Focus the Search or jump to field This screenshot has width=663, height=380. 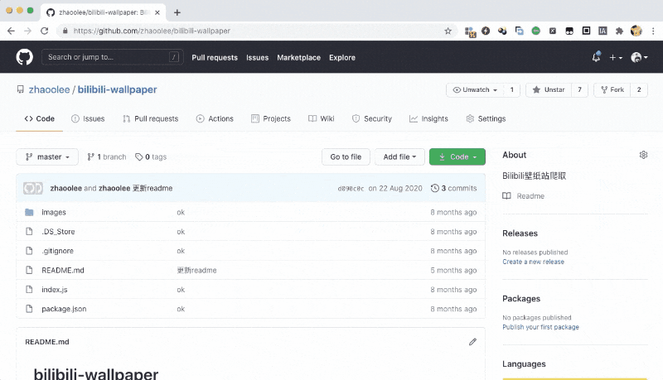click(113, 57)
